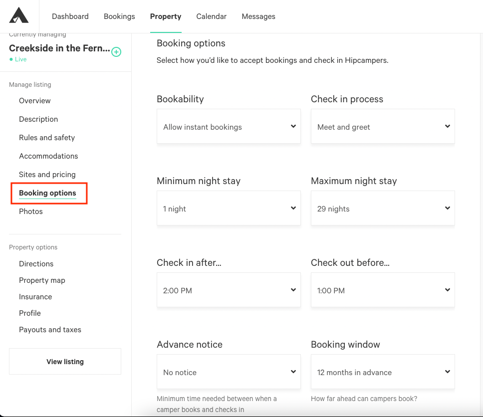Expand the Advance notice dropdown
This screenshot has height=417, width=483.
pyautogui.click(x=229, y=372)
